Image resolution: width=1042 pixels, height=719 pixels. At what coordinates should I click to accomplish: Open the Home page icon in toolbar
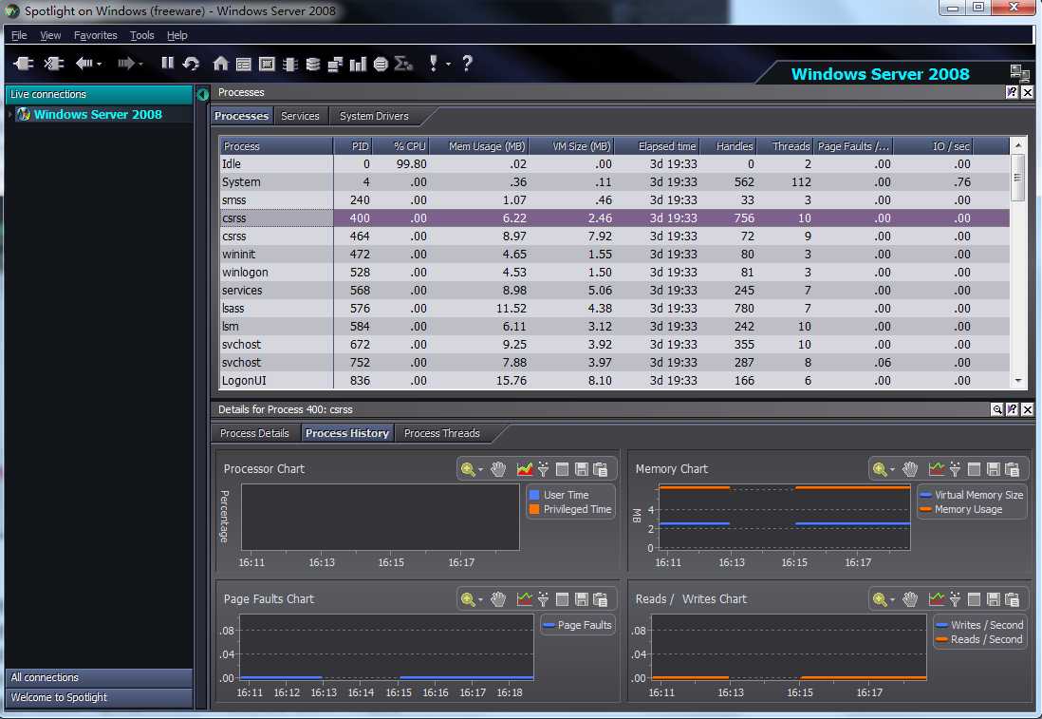220,64
